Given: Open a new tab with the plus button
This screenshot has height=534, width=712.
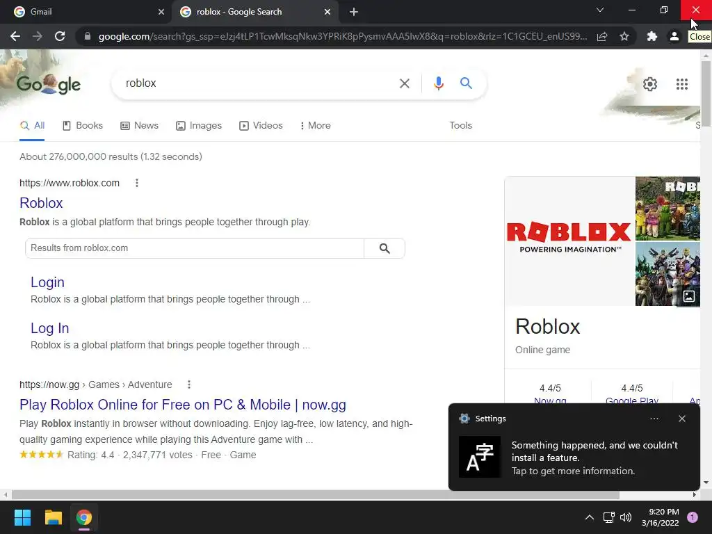Looking at the screenshot, I should pos(354,12).
